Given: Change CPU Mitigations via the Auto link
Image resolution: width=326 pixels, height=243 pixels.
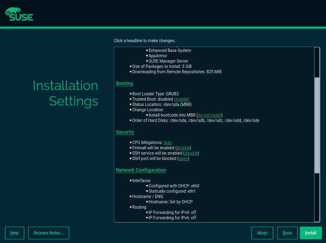Looking at the screenshot, I should tap(168, 143).
